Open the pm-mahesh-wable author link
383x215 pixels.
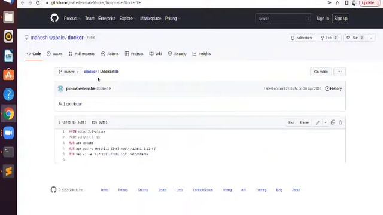coord(81,88)
